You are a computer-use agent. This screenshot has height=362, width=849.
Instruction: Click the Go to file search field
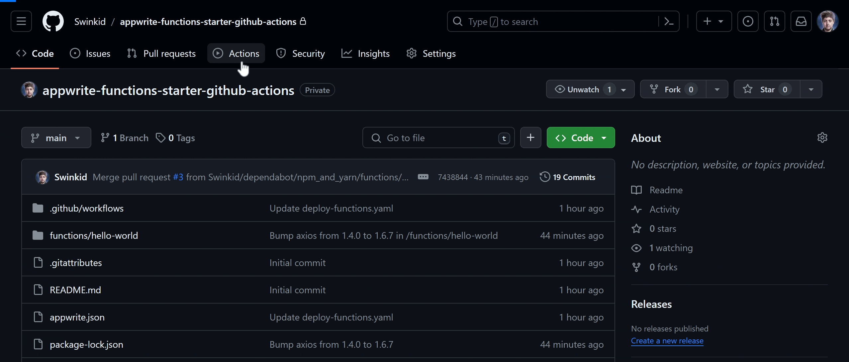(438, 137)
